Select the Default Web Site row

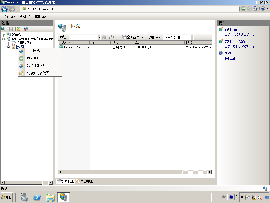(135, 47)
